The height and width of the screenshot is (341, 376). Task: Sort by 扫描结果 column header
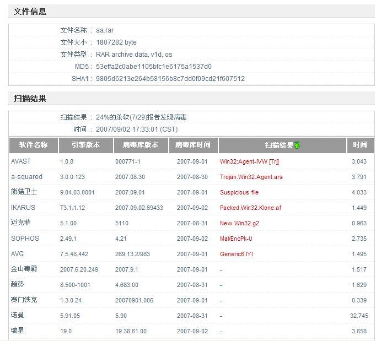point(282,145)
